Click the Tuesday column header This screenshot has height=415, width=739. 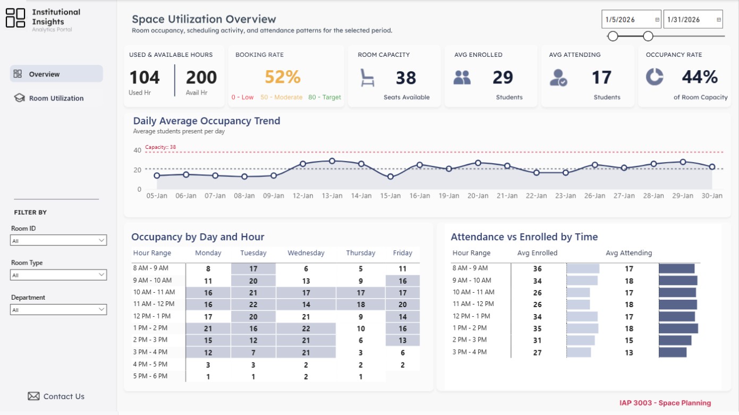[253, 253]
